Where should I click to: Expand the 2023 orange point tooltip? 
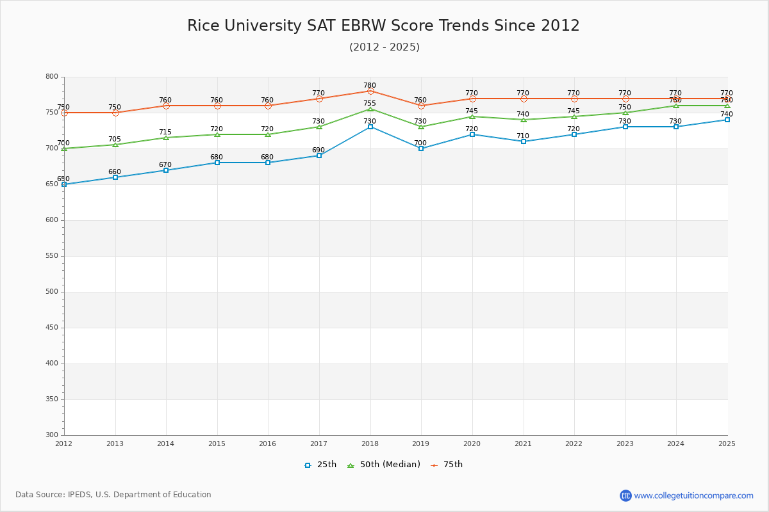pyautogui.click(x=625, y=99)
